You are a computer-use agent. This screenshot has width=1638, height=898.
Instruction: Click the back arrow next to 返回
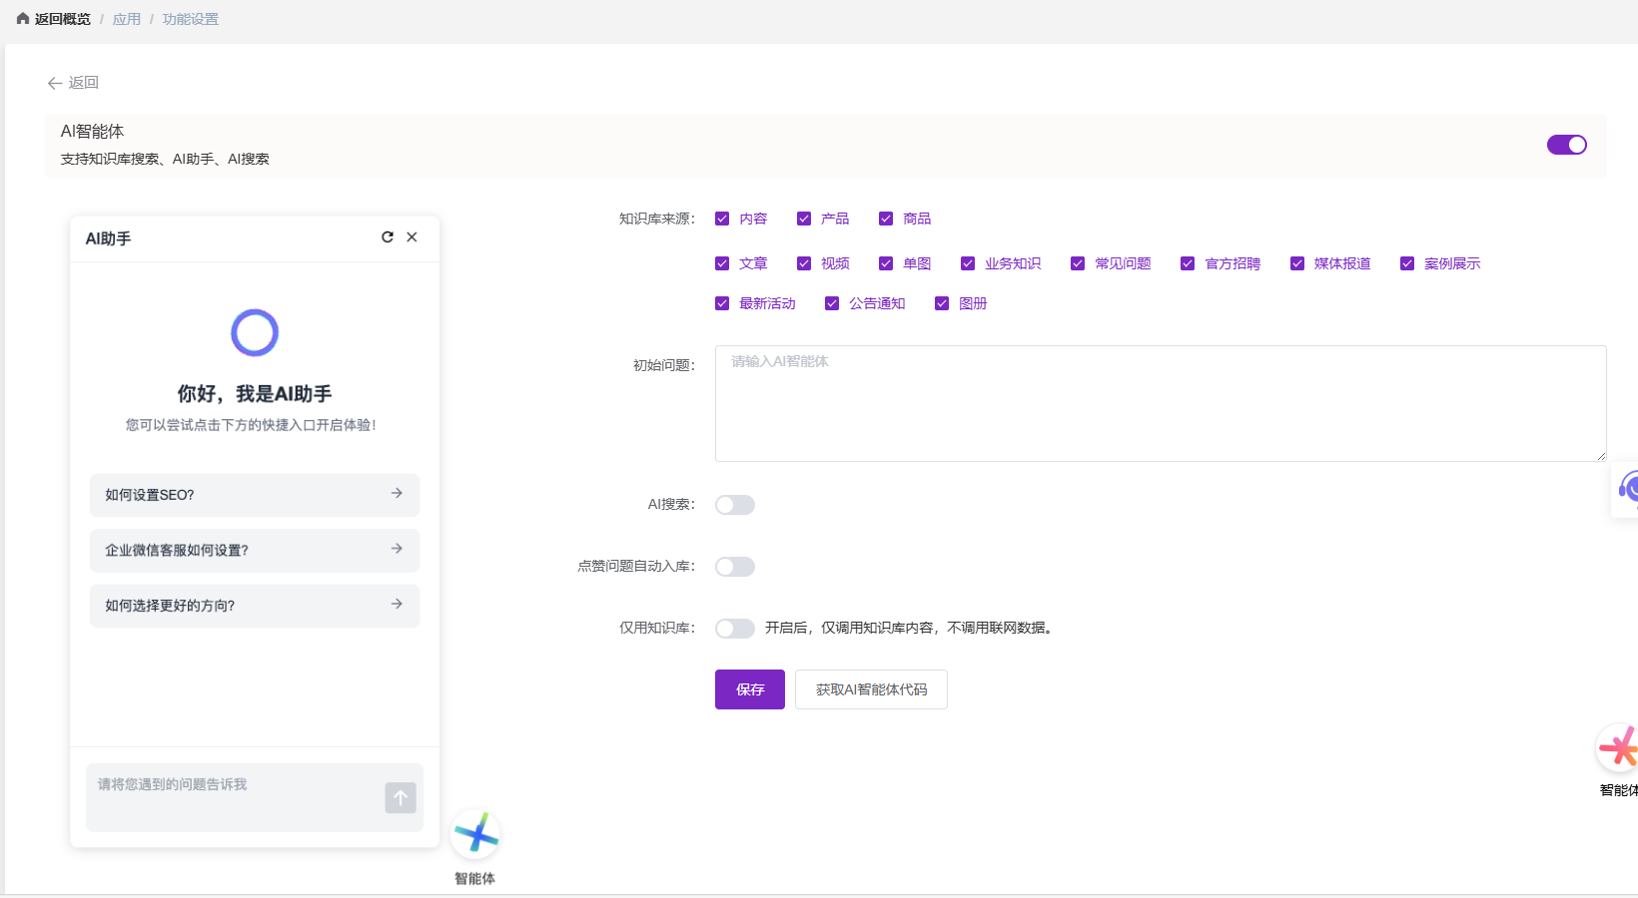coord(55,83)
